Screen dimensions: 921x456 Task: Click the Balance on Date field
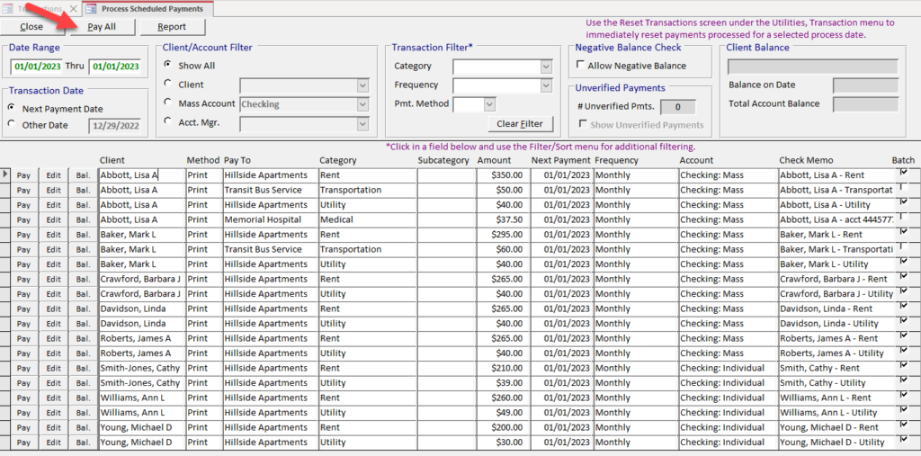[865, 85]
